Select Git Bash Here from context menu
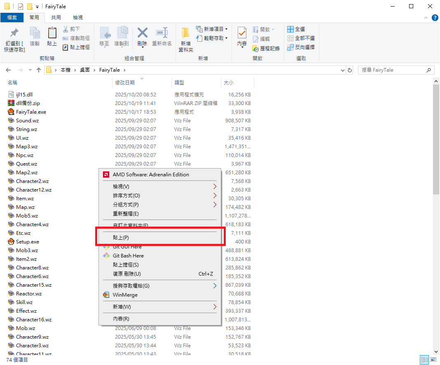This screenshot has height=365, width=440. pyautogui.click(x=128, y=256)
